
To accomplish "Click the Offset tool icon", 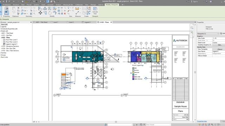I will pyautogui.click(x=45, y=8).
